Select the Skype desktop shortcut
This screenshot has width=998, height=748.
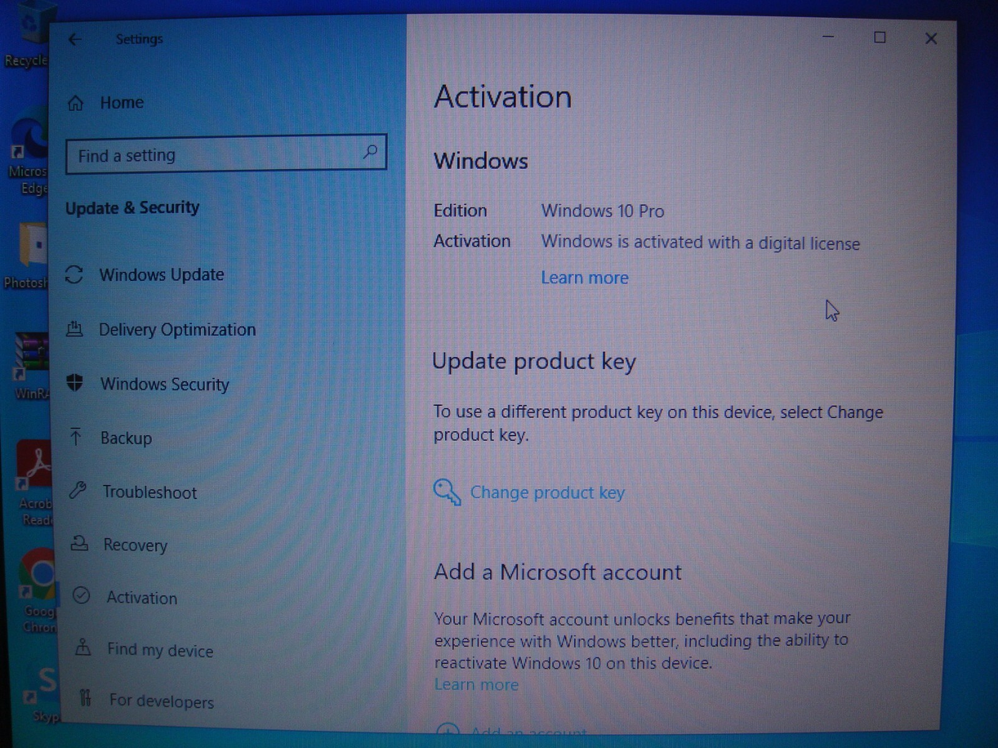42,695
